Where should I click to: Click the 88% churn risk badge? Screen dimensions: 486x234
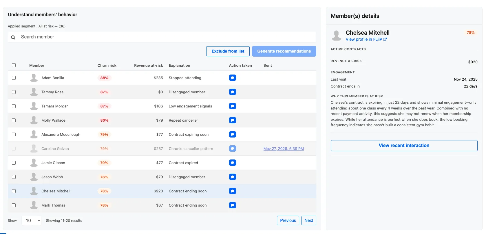click(x=104, y=78)
